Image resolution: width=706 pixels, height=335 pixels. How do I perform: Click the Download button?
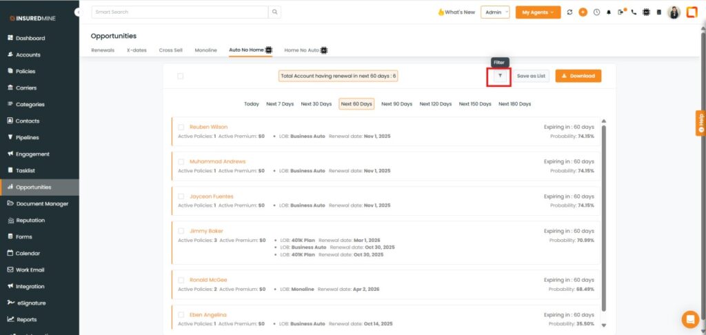(x=578, y=76)
